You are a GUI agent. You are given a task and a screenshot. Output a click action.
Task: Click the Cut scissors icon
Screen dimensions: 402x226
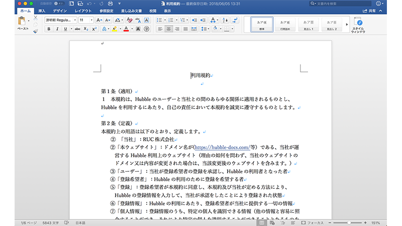pyautogui.click(x=36, y=18)
